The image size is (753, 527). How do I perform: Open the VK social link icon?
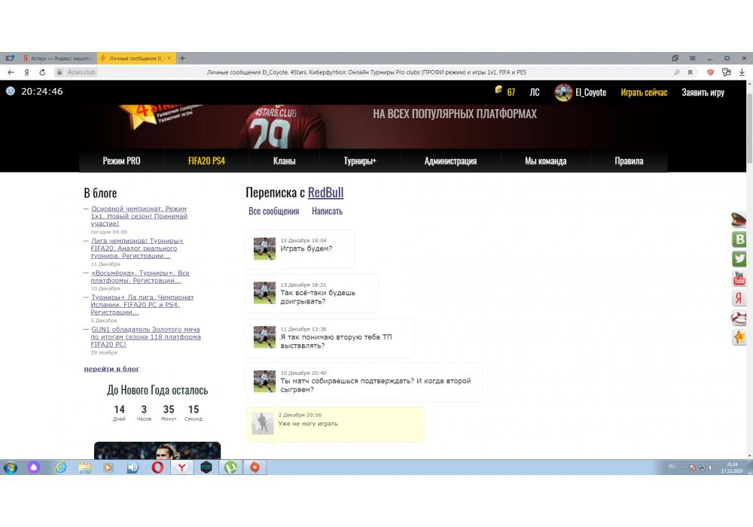coord(739,239)
